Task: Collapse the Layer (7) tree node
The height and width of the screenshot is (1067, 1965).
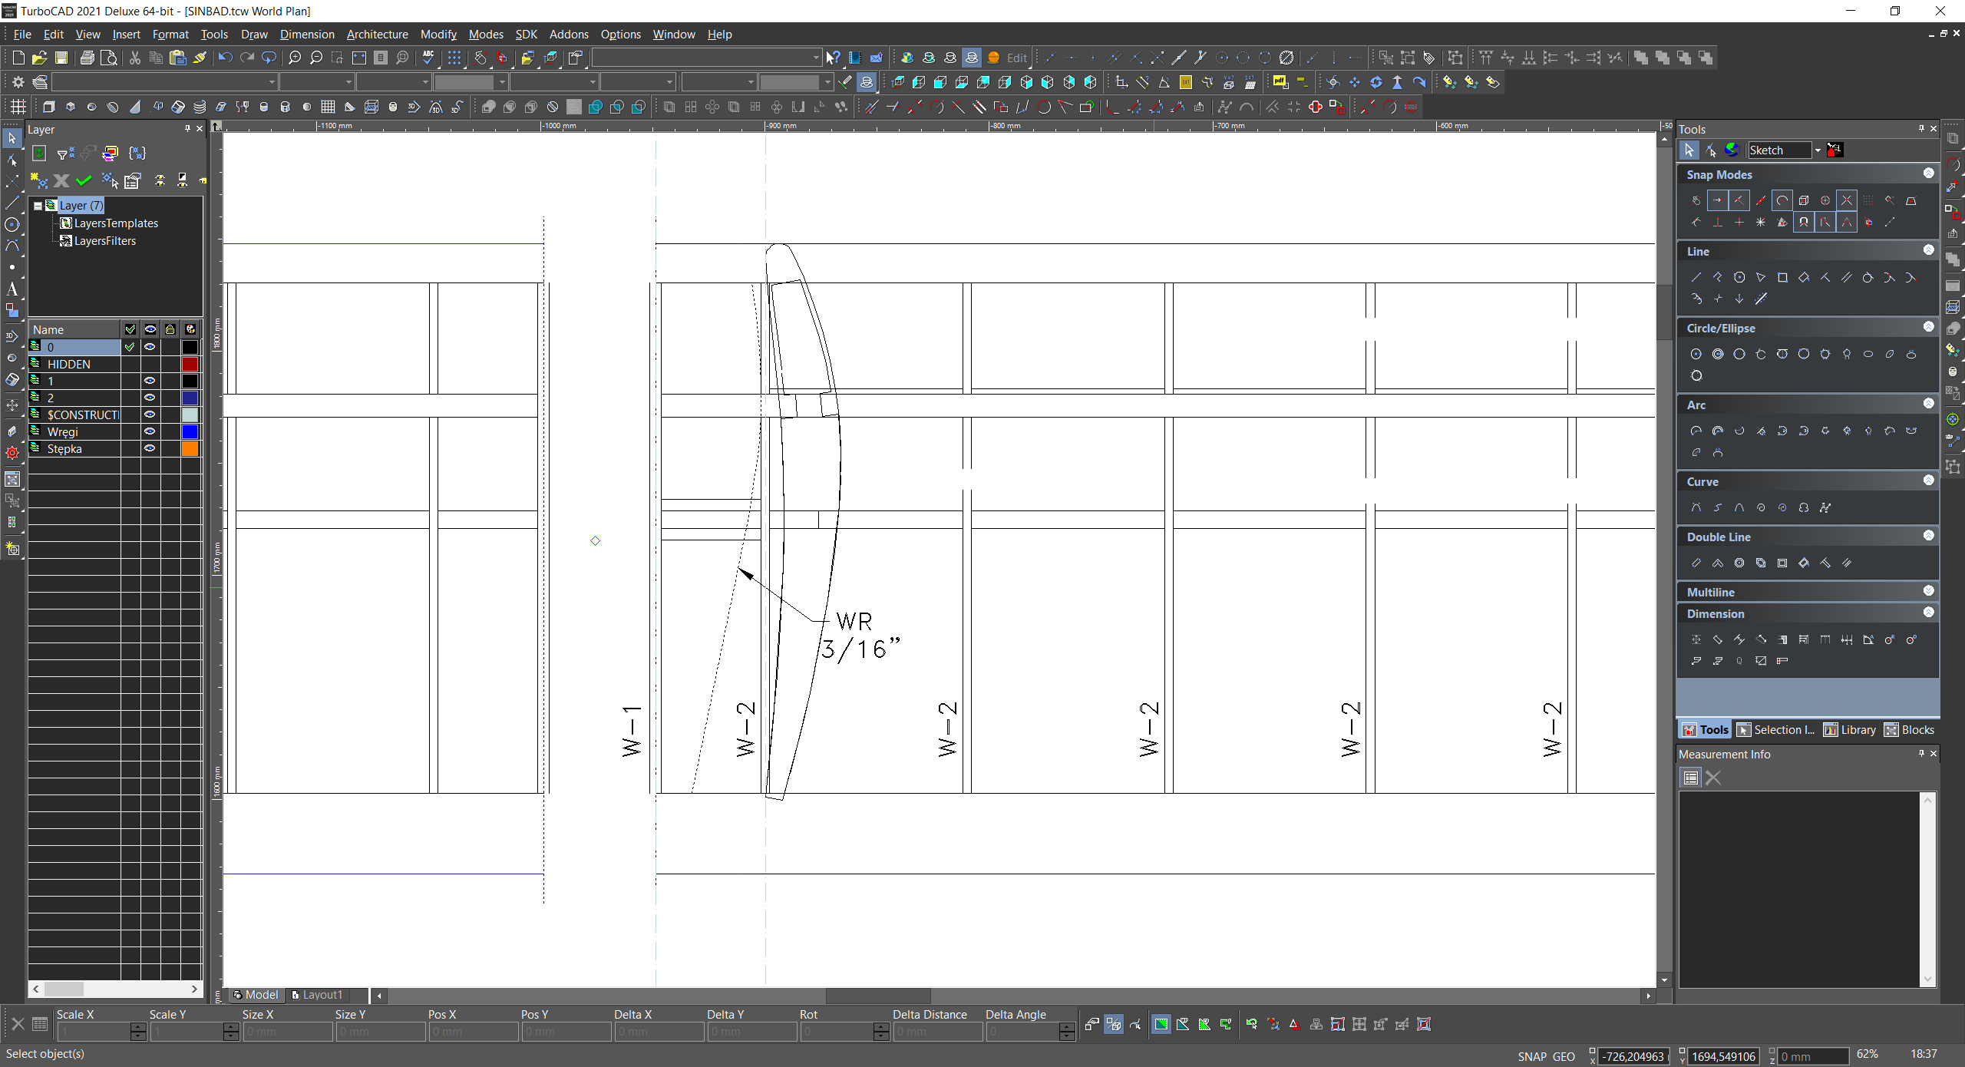Action: click(x=38, y=206)
